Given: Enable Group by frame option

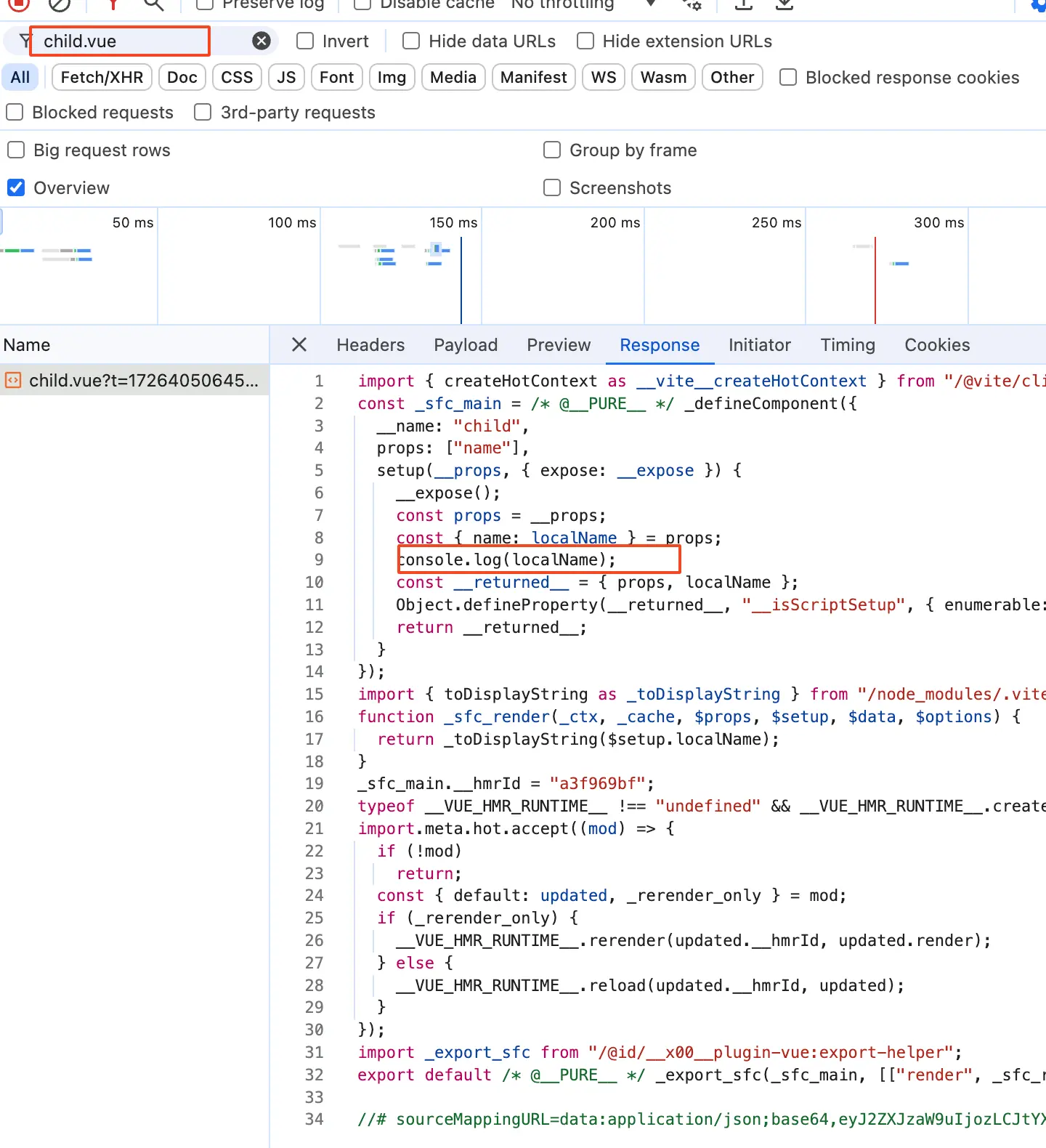Looking at the screenshot, I should click(x=553, y=150).
